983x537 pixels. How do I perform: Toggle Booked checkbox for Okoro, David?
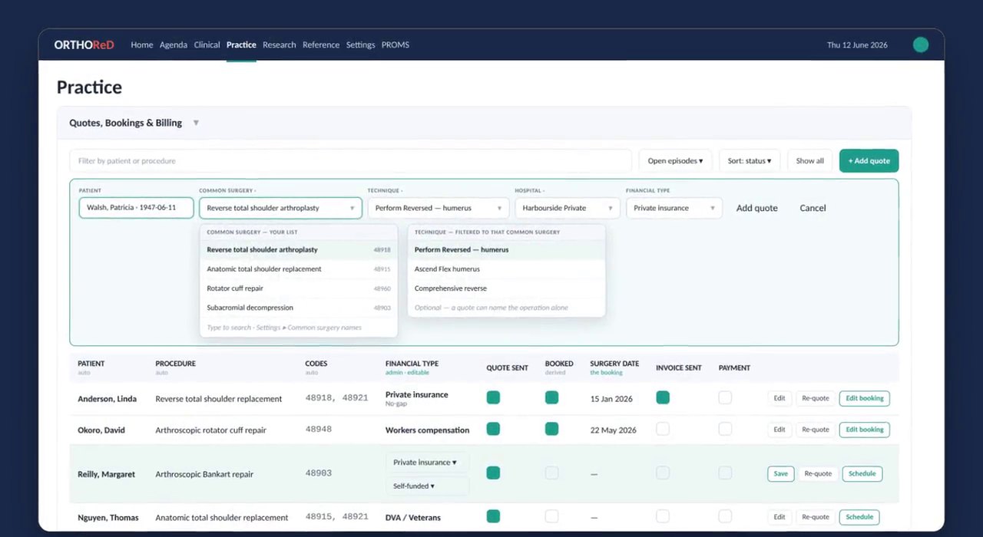(551, 429)
